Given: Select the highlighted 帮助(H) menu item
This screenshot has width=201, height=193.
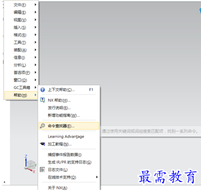Looking at the screenshot, I should tap(21, 95).
